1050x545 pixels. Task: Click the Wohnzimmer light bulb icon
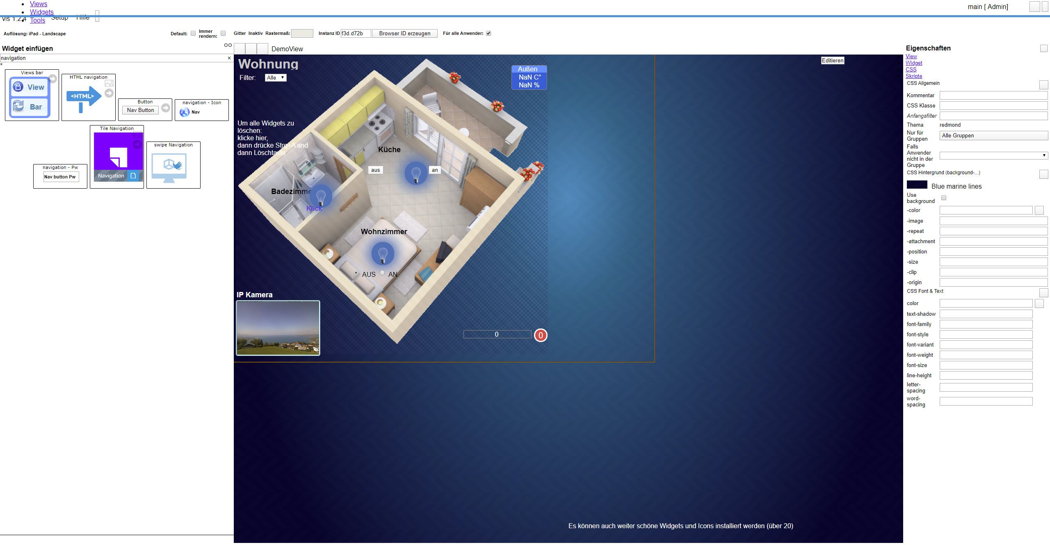383,254
